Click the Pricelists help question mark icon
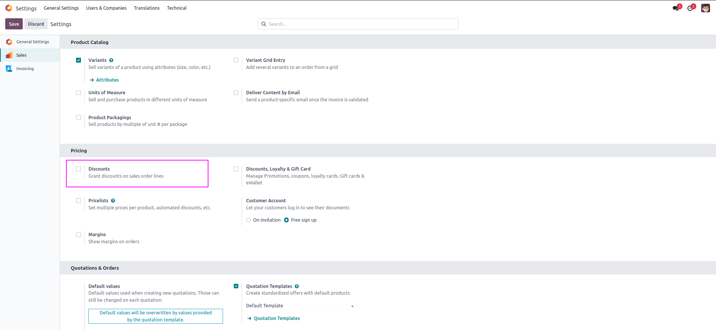This screenshot has height=330, width=716. coord(113,201)
